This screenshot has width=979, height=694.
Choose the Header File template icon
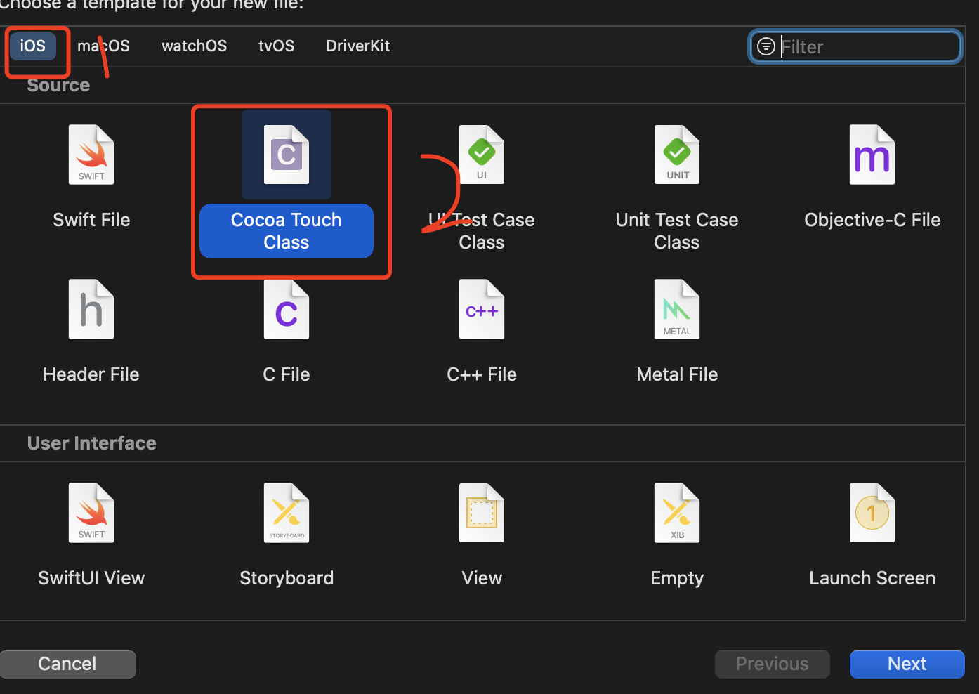[91, 310]
